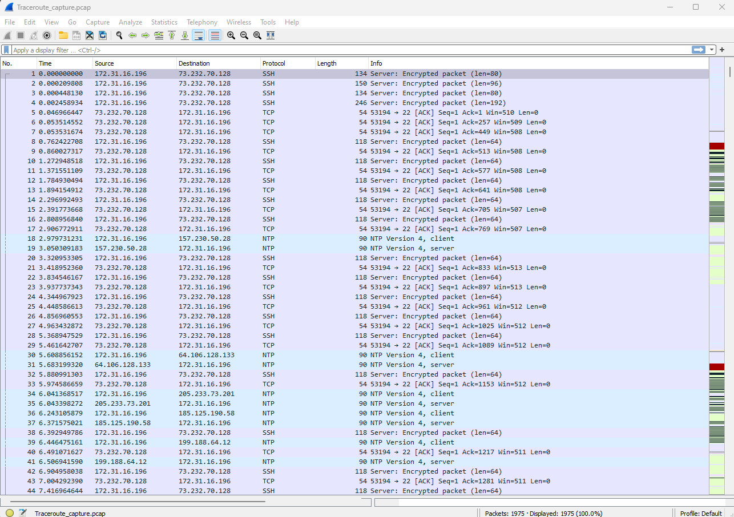Image resolution: width=734 pixels, height=517 pixels.
Task: Click the display filter bookmark icon
Action: coord(6,50)
